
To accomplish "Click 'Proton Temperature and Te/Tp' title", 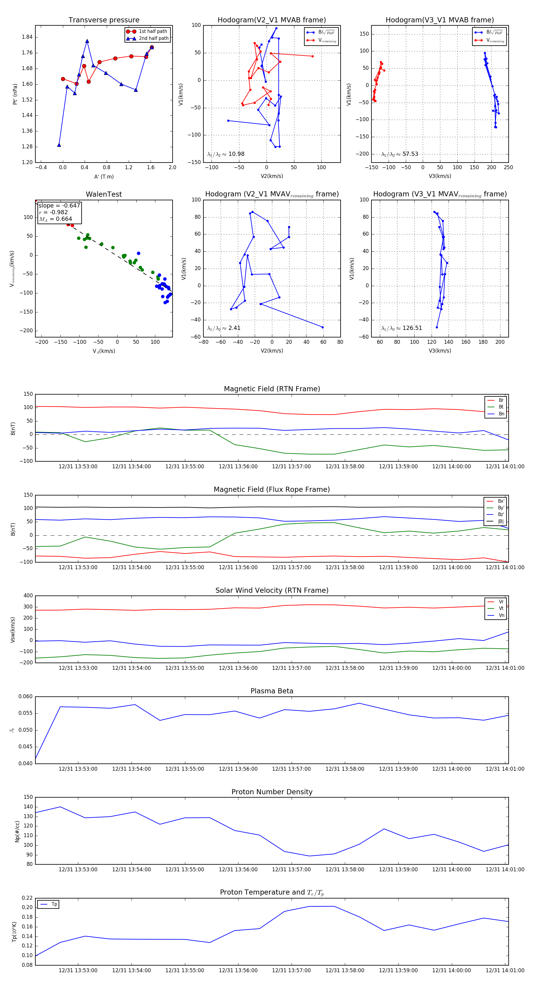I will (272, 892).
